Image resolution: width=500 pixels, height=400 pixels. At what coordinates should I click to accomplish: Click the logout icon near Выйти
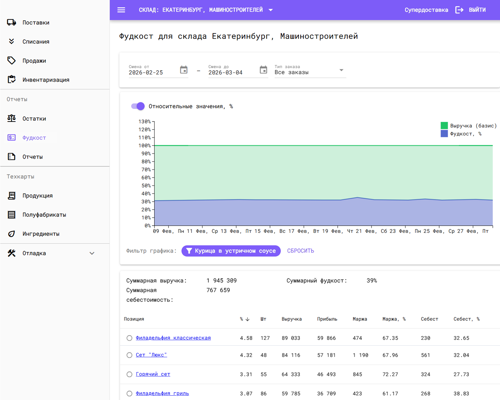click(459, 10)
